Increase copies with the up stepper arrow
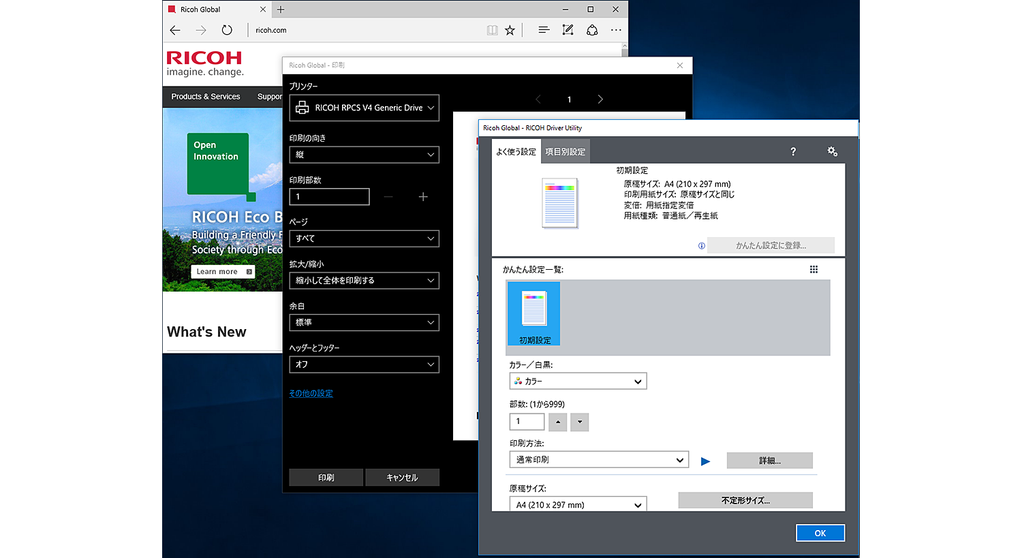The height and width of the screenshot is (558, 1022). (557, 422)
